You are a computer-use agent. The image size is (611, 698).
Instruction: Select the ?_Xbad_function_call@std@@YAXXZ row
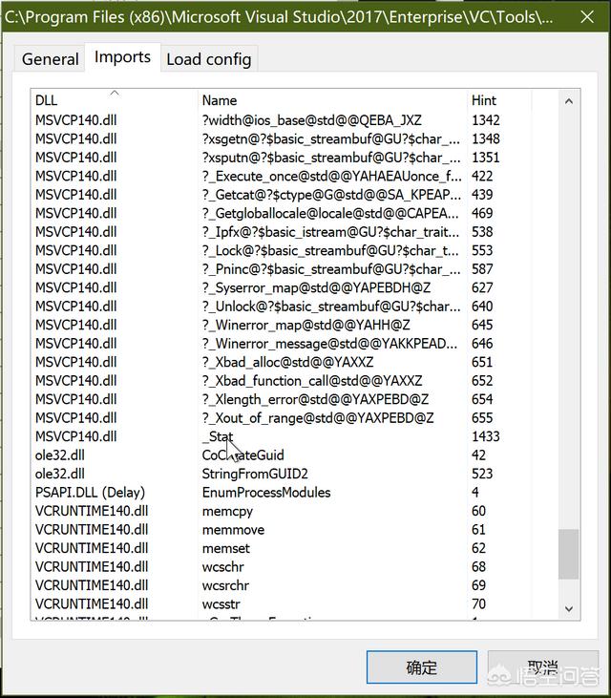tap(295, 381)
